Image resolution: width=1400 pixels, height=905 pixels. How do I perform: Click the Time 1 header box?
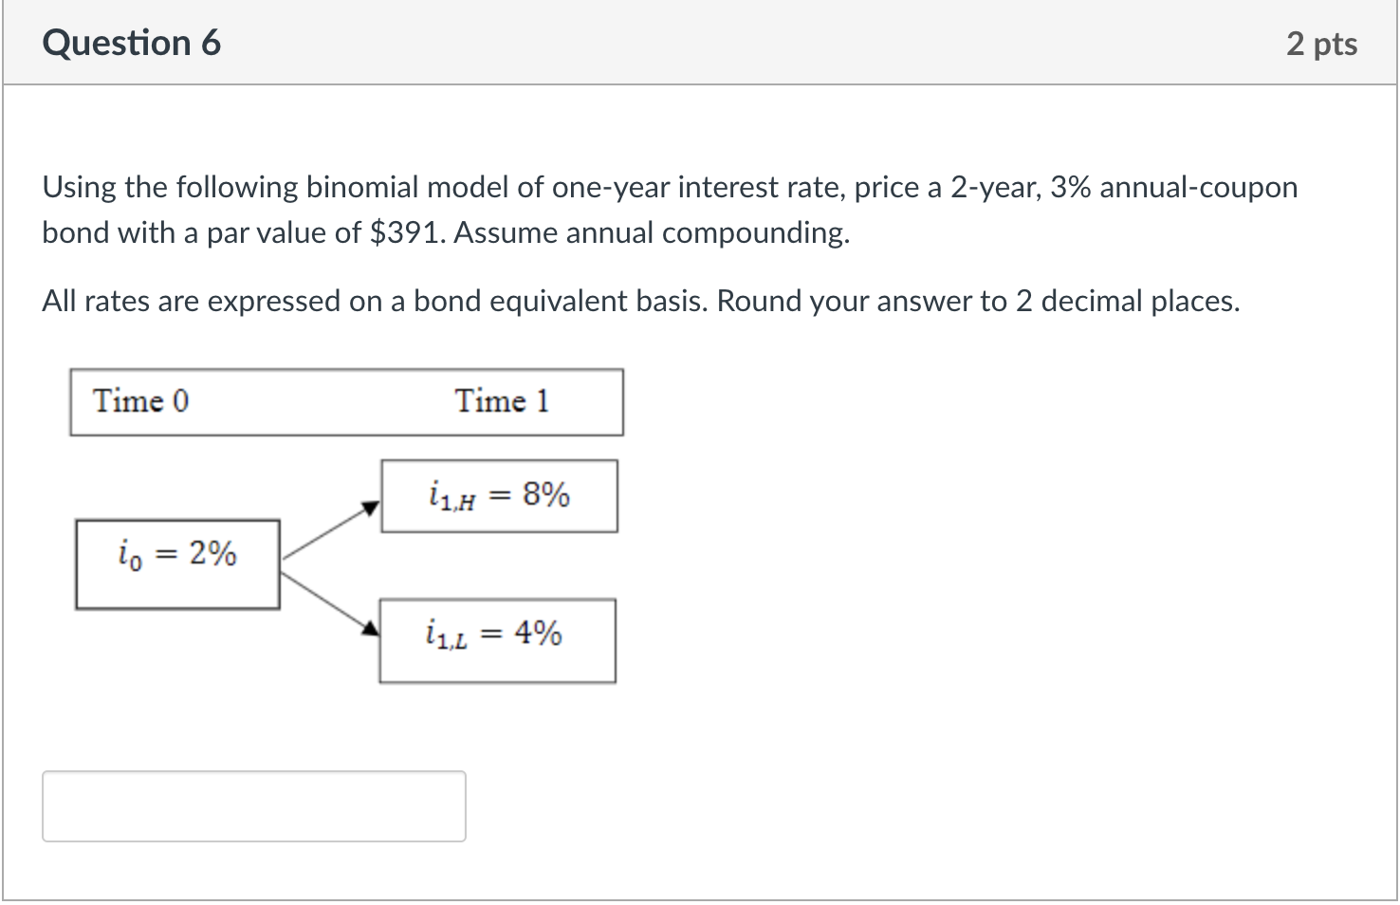[503, 401]
